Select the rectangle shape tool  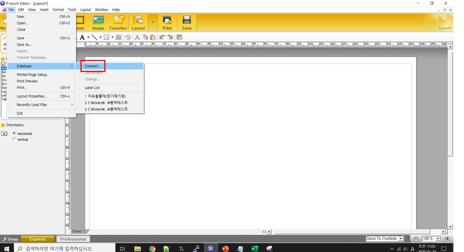click(x=107, y=37)
